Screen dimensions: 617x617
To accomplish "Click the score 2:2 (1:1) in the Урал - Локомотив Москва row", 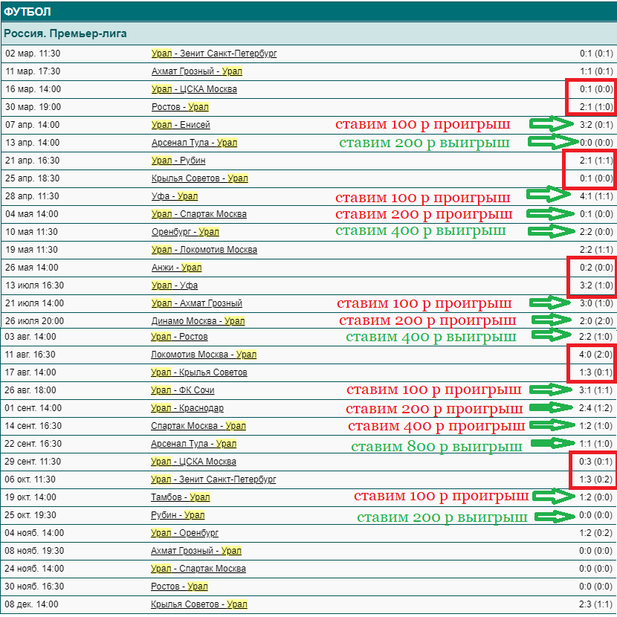I will (596, 250).
